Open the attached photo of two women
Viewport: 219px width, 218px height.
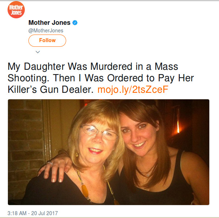109,152
